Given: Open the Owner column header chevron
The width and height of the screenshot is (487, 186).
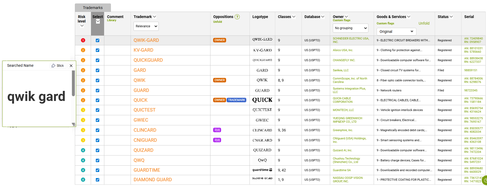Looking at the screenshot, I should tap(346, 17).
